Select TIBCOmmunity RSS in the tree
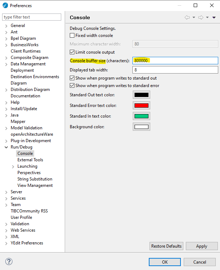 pos(29,211)
